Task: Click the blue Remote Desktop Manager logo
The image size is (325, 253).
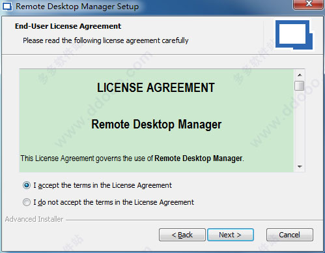Action: (x=294, y=35)
